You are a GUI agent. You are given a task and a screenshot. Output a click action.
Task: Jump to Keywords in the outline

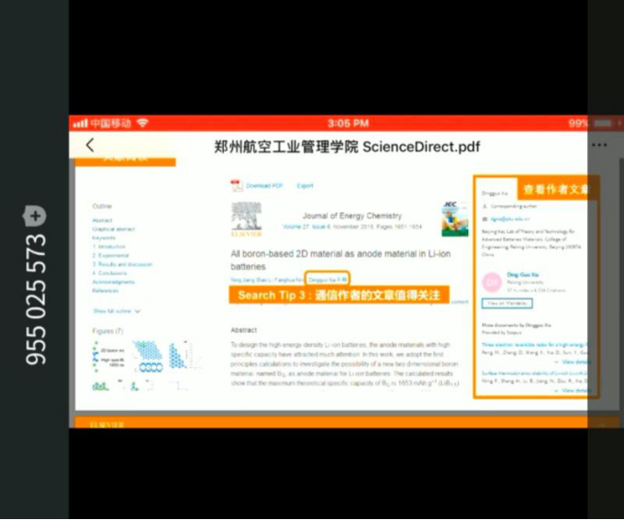tap(104, 238)
